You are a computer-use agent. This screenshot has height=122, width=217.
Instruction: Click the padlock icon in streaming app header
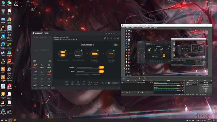click(108, 38)
